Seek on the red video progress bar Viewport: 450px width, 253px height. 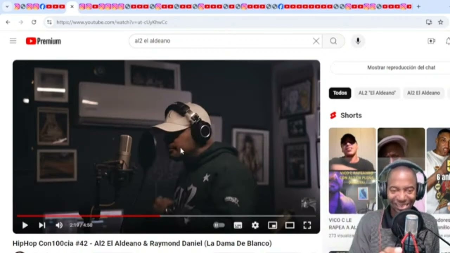[x=166, y=216]
